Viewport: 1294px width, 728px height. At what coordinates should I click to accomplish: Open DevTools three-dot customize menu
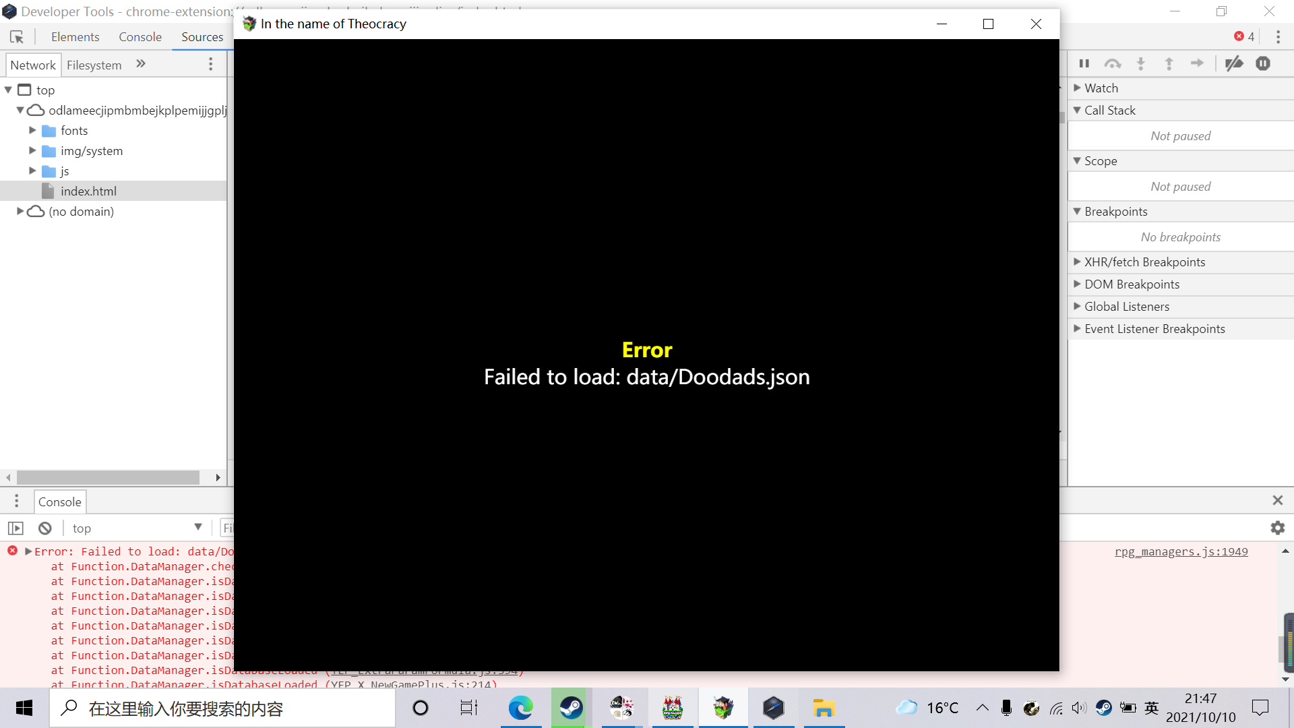1278,37
